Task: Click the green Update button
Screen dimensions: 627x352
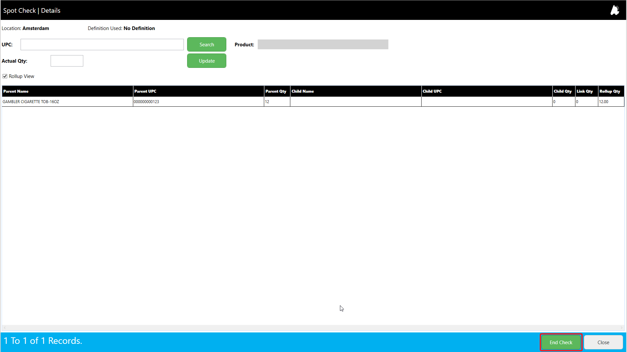Action: pyautogui.click(x=207, y=61)
